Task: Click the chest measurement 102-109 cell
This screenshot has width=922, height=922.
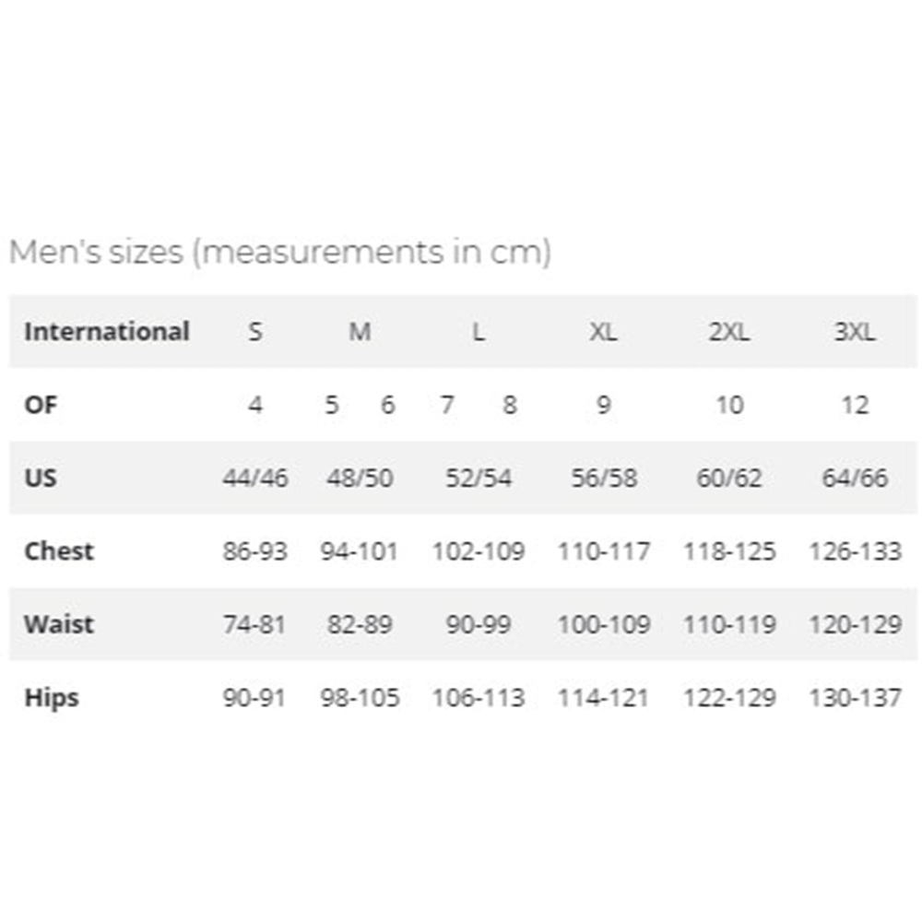Action: coord(479,551)
